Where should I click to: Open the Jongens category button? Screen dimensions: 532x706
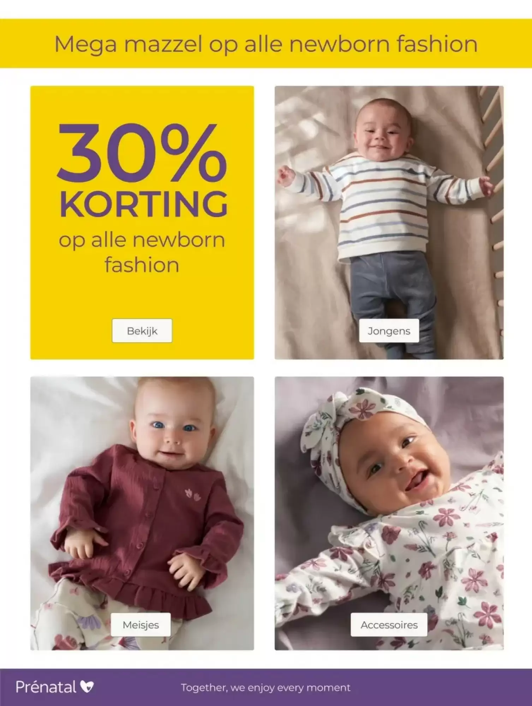point(389,331)
